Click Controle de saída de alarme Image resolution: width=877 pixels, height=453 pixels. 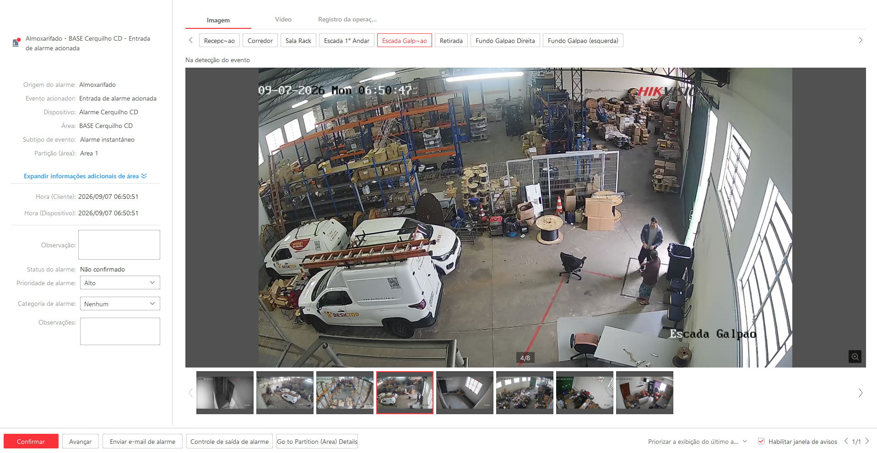click(229, 441)
